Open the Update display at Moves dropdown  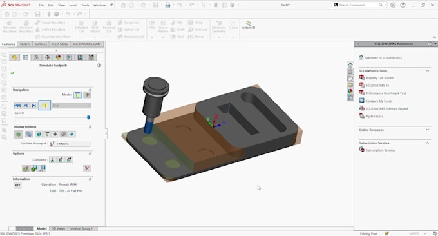pyautogui.click(x=70, y=143)
